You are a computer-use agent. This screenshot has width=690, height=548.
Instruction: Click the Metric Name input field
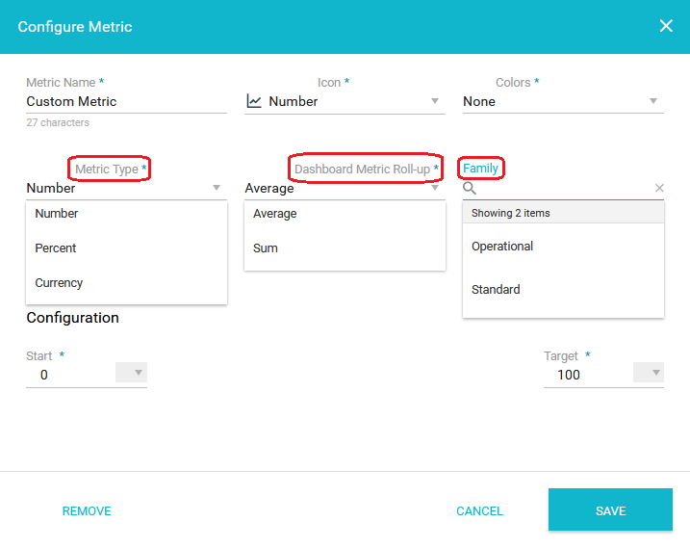click(127, 102)
